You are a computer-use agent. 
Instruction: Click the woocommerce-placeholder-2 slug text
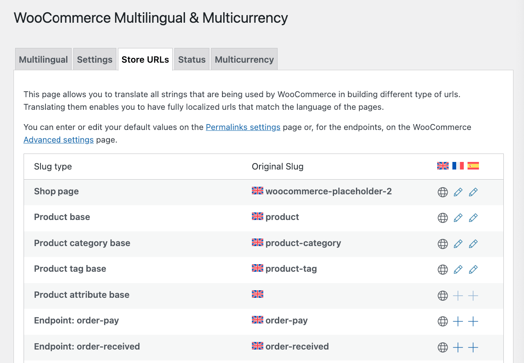329,191
